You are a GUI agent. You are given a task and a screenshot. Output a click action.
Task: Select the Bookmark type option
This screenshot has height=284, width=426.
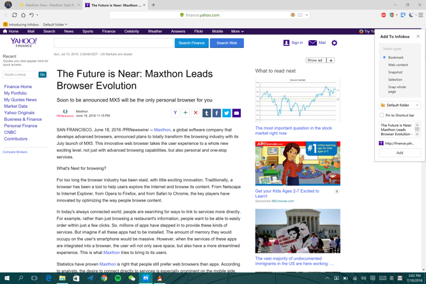(395, 57)
